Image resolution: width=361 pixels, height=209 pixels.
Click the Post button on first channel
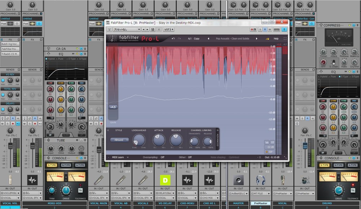[x=4, y=23]
